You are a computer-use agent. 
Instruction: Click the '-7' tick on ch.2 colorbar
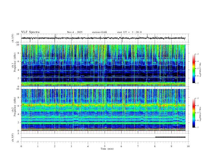pos(198,128)
